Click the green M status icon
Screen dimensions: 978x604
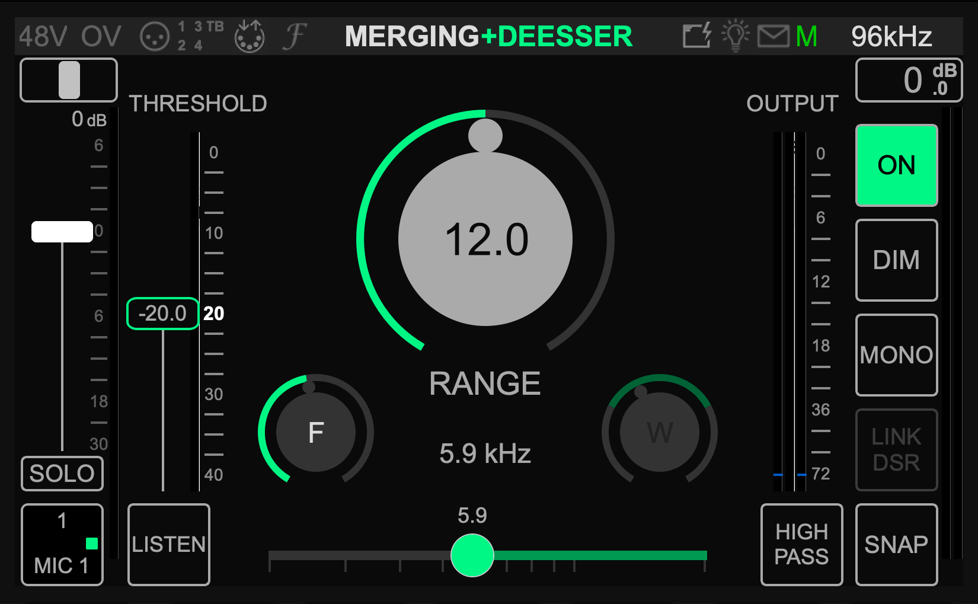click(807, 37)
